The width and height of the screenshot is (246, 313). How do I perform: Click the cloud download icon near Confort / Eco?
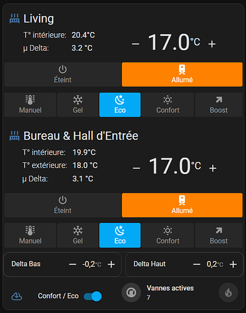pyautogui.click(x=16, y=296)
